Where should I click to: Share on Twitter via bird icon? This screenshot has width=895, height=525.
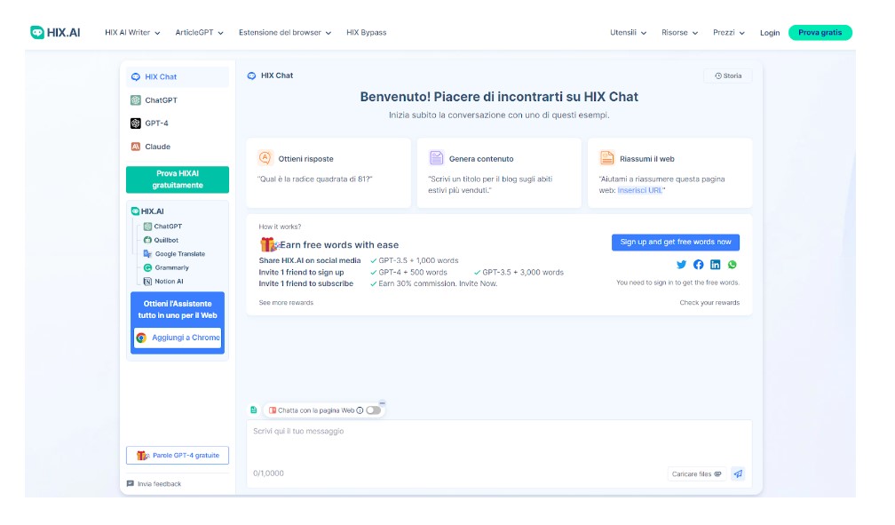click(x=682, y=265)
